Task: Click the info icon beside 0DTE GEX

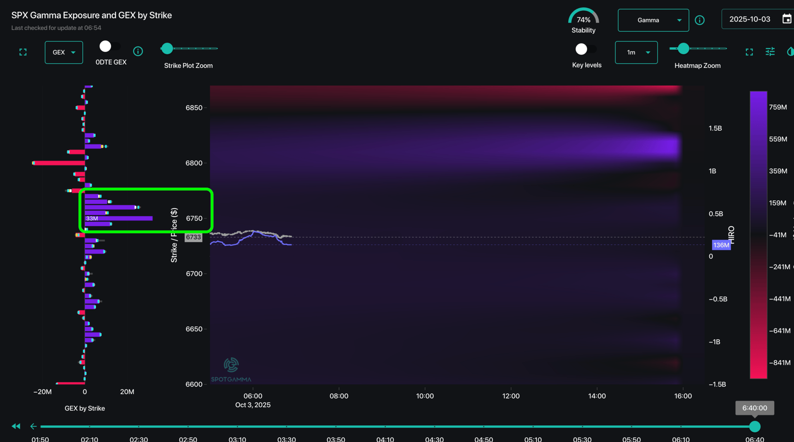Action: [x=138, y=51]
